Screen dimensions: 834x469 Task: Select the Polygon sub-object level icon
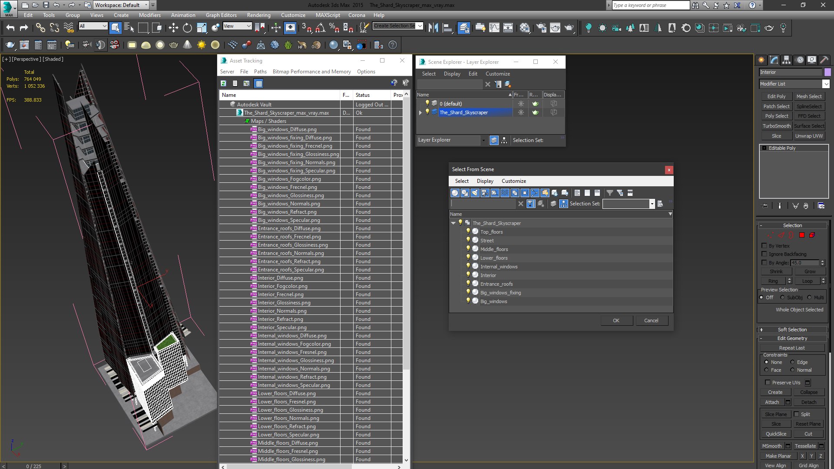(x=802, y=235)
